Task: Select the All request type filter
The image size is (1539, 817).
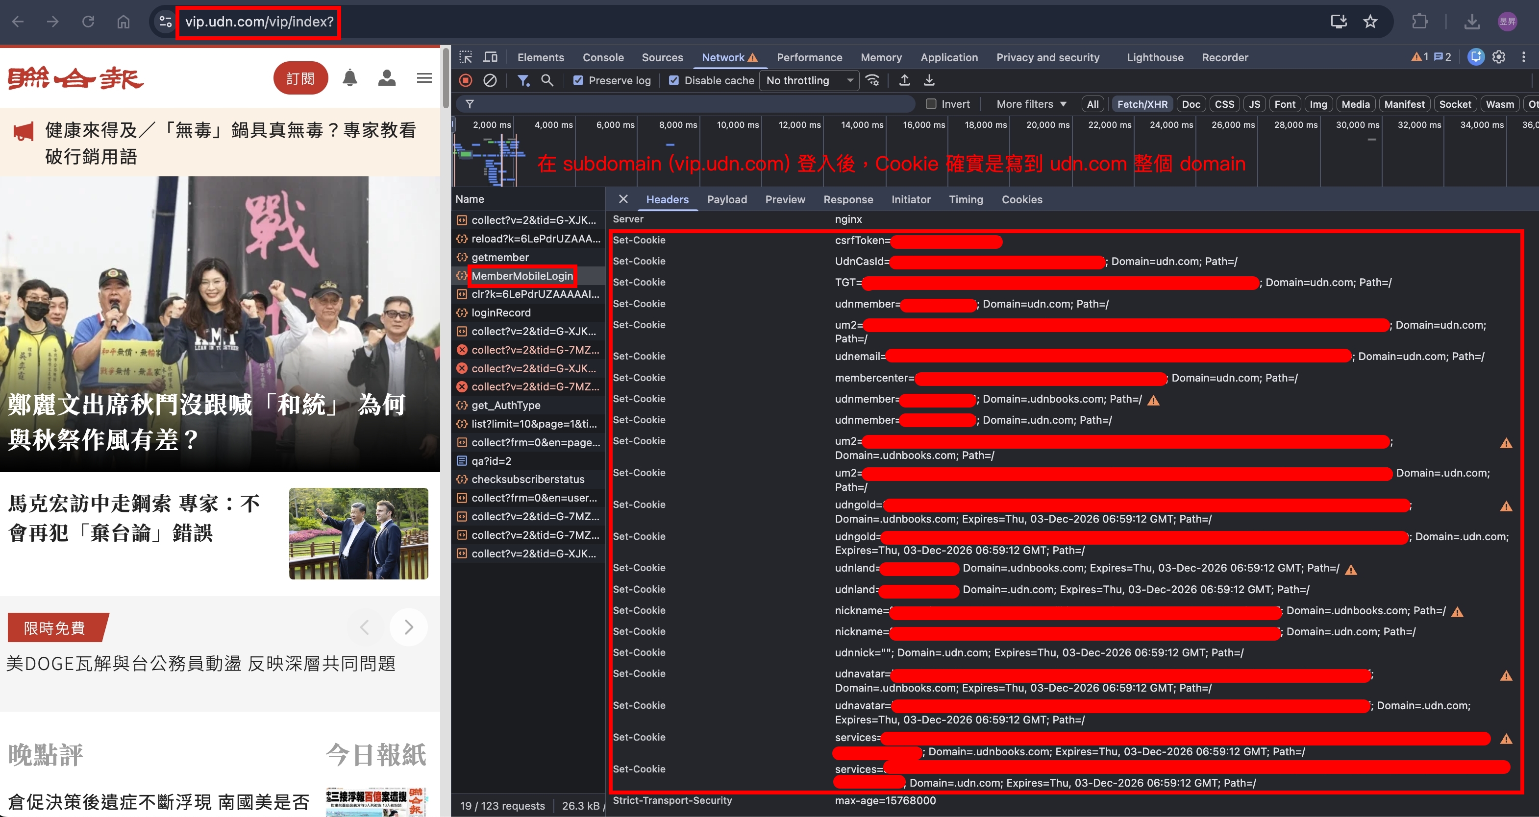Action: [1092, 104]
